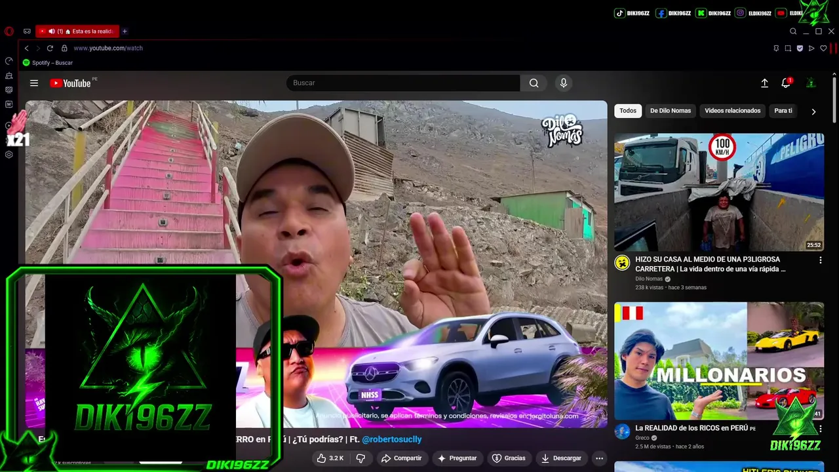Show site info via the padlock icon
This screenshot has width=839, height=472.
[x=64, y=48]
